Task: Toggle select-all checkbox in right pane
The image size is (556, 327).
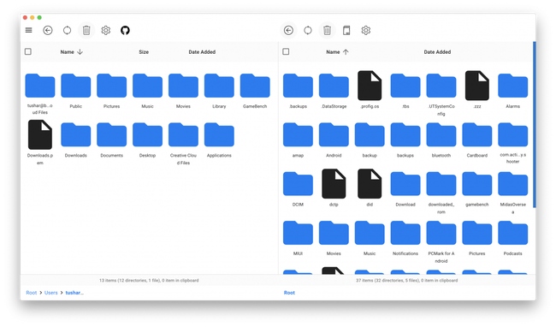Action: tap(286, 51)
